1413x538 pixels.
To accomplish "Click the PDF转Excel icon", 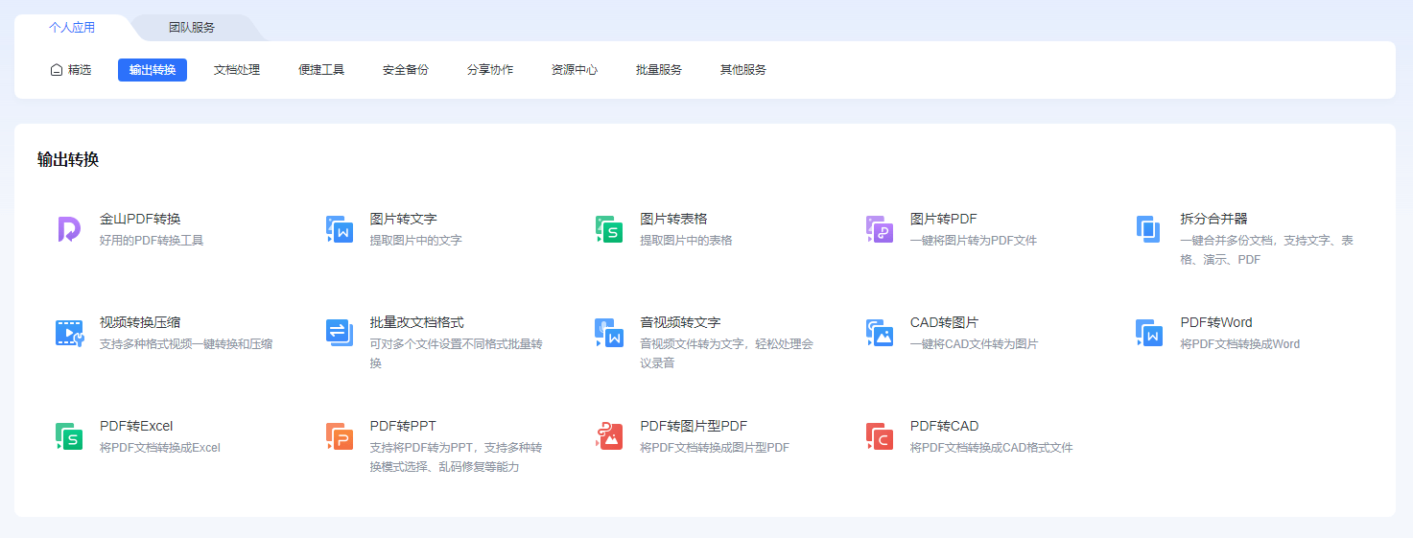I will [x=69, y=436].
